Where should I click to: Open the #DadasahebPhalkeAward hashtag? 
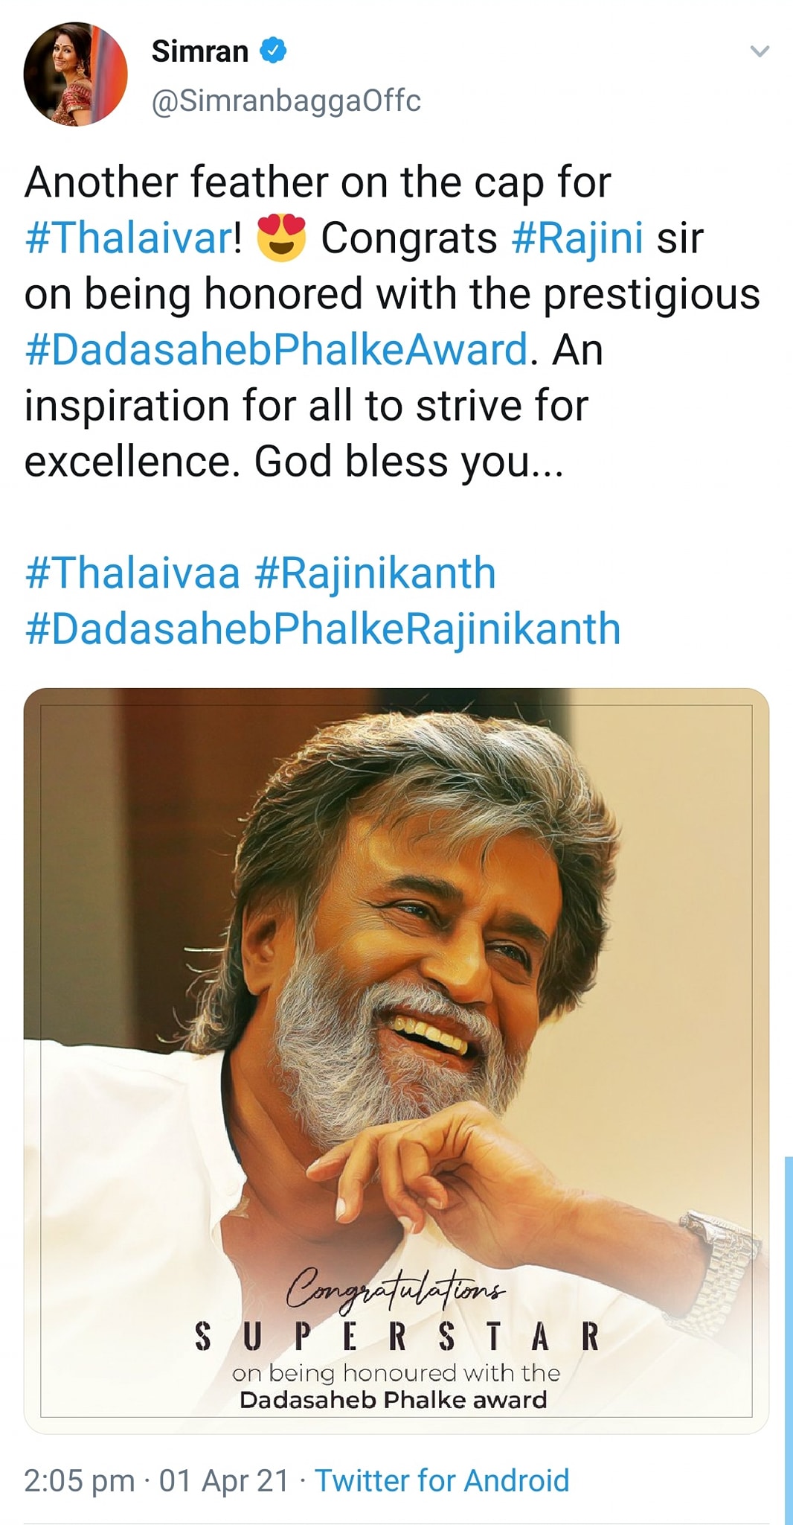(276, 349)
